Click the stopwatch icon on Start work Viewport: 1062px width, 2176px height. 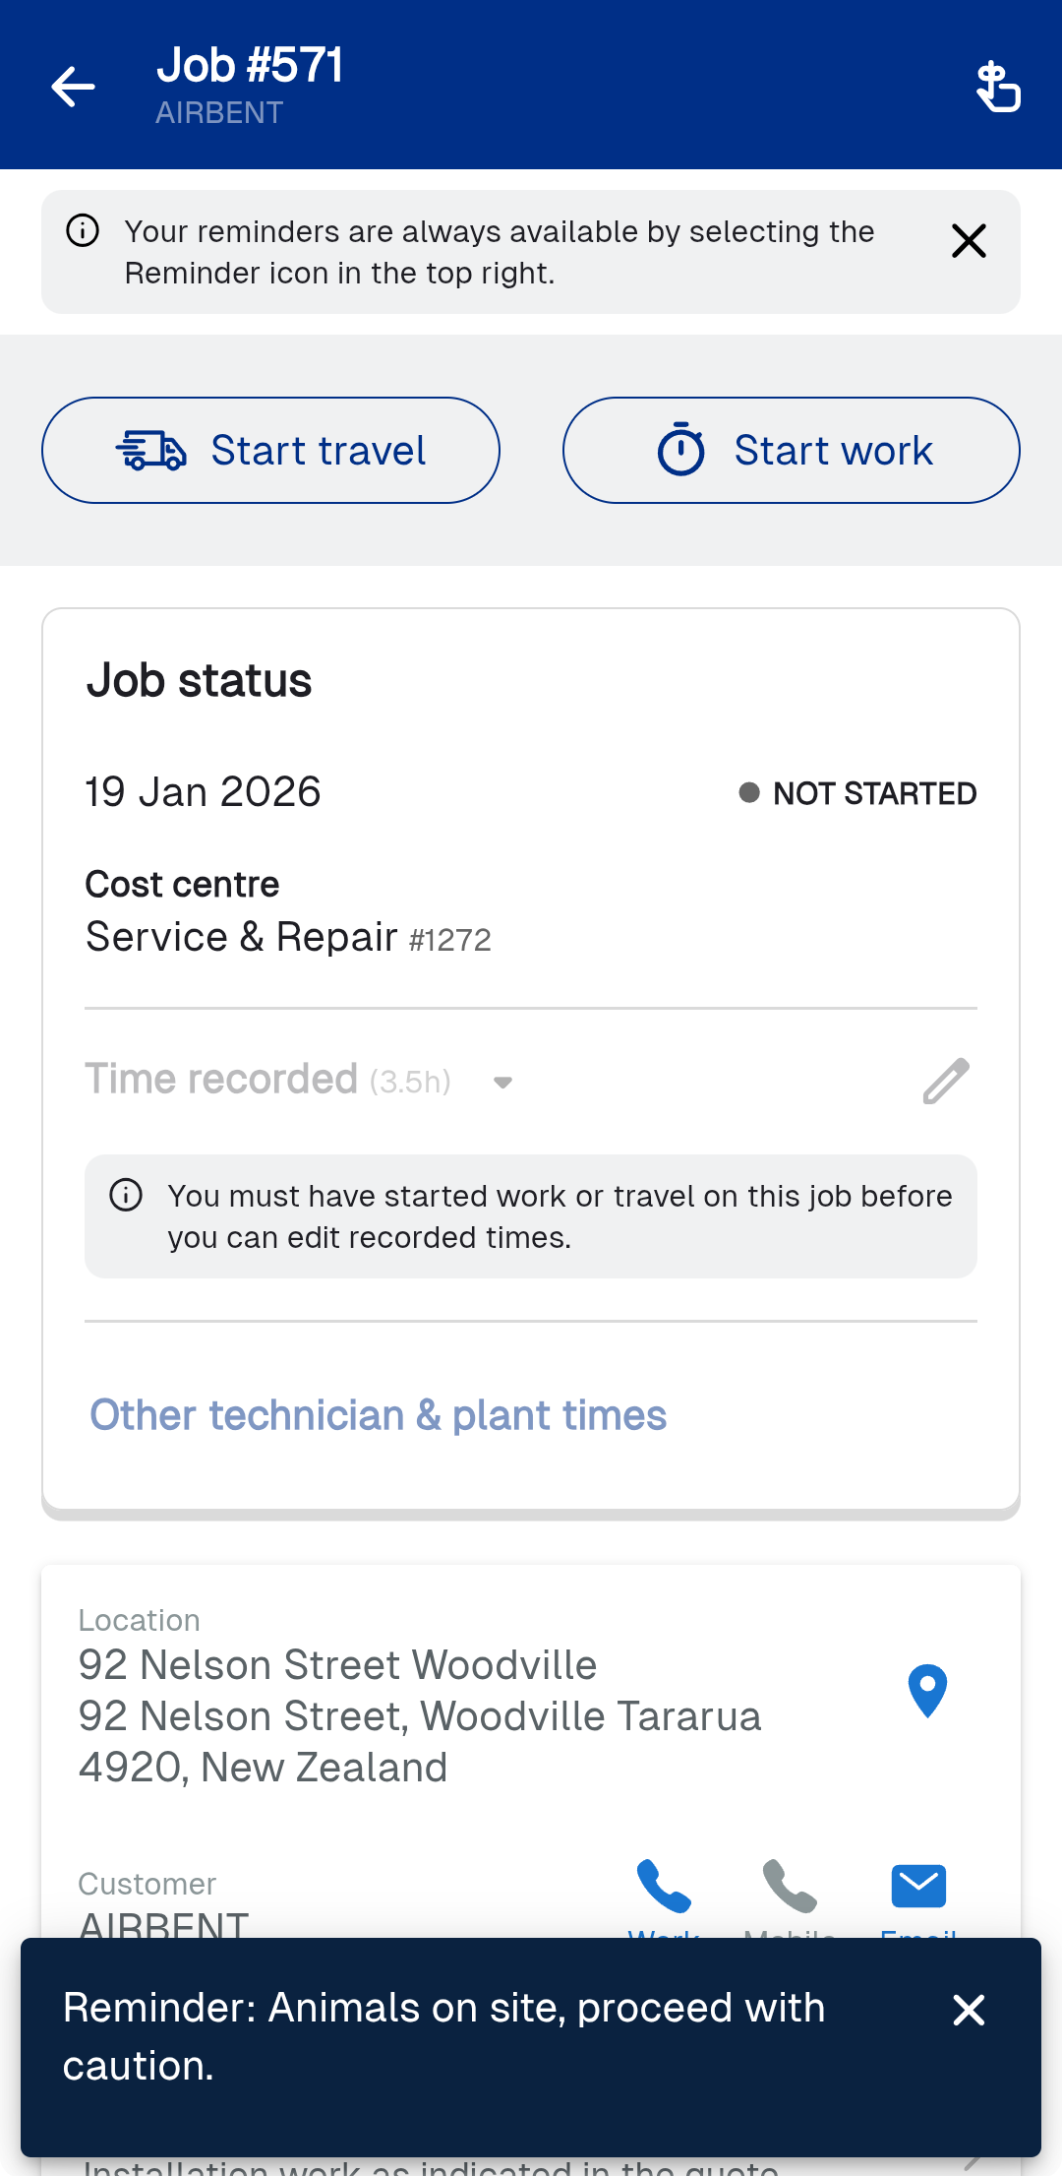pyautogui.click(x=680, y=451)
